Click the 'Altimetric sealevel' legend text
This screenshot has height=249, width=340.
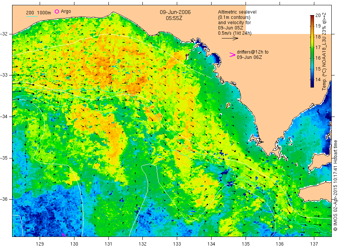(237, 12)
